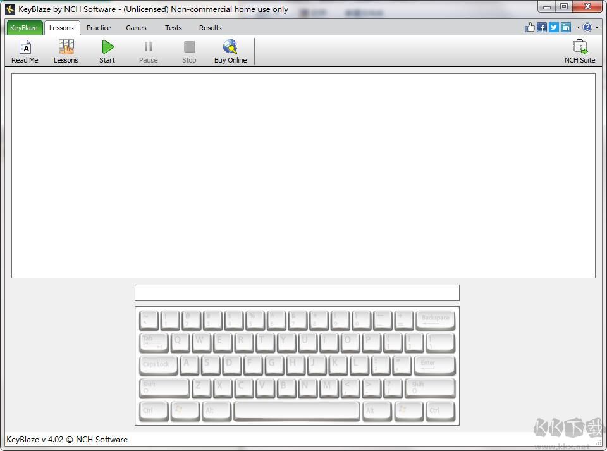The height and width of the screenshot is (451, 607).
Task: Pause the current lesson
Action: click(x=148, y=51)
